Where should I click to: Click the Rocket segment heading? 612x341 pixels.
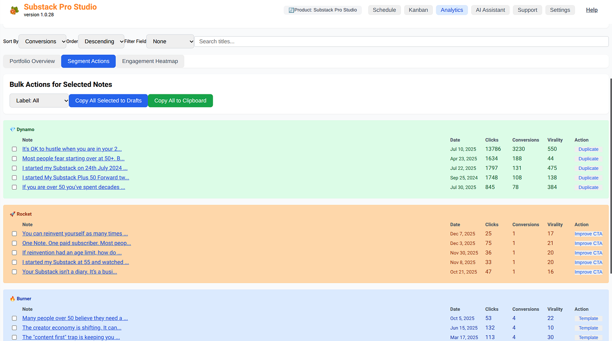point(21,214)
